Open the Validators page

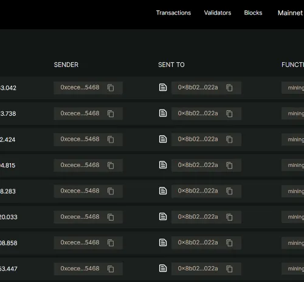point(218,13)
